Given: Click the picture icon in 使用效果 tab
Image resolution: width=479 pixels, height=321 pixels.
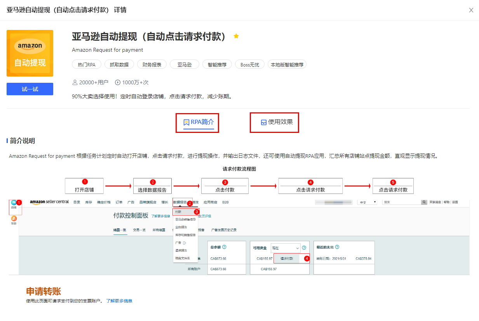Looking at the screenshot, I should [264, 122].
